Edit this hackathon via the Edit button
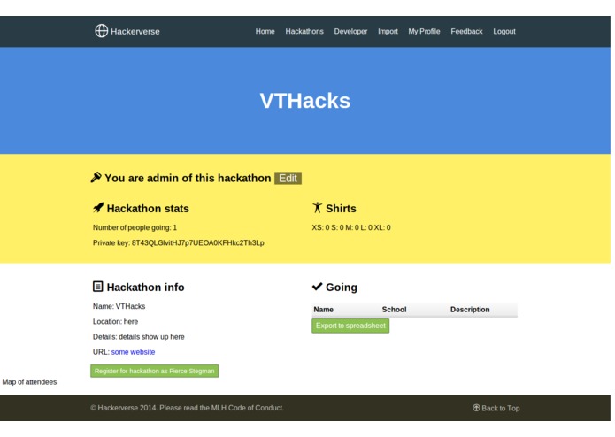This screenshot has height=437, width=615. click(288, 179)
